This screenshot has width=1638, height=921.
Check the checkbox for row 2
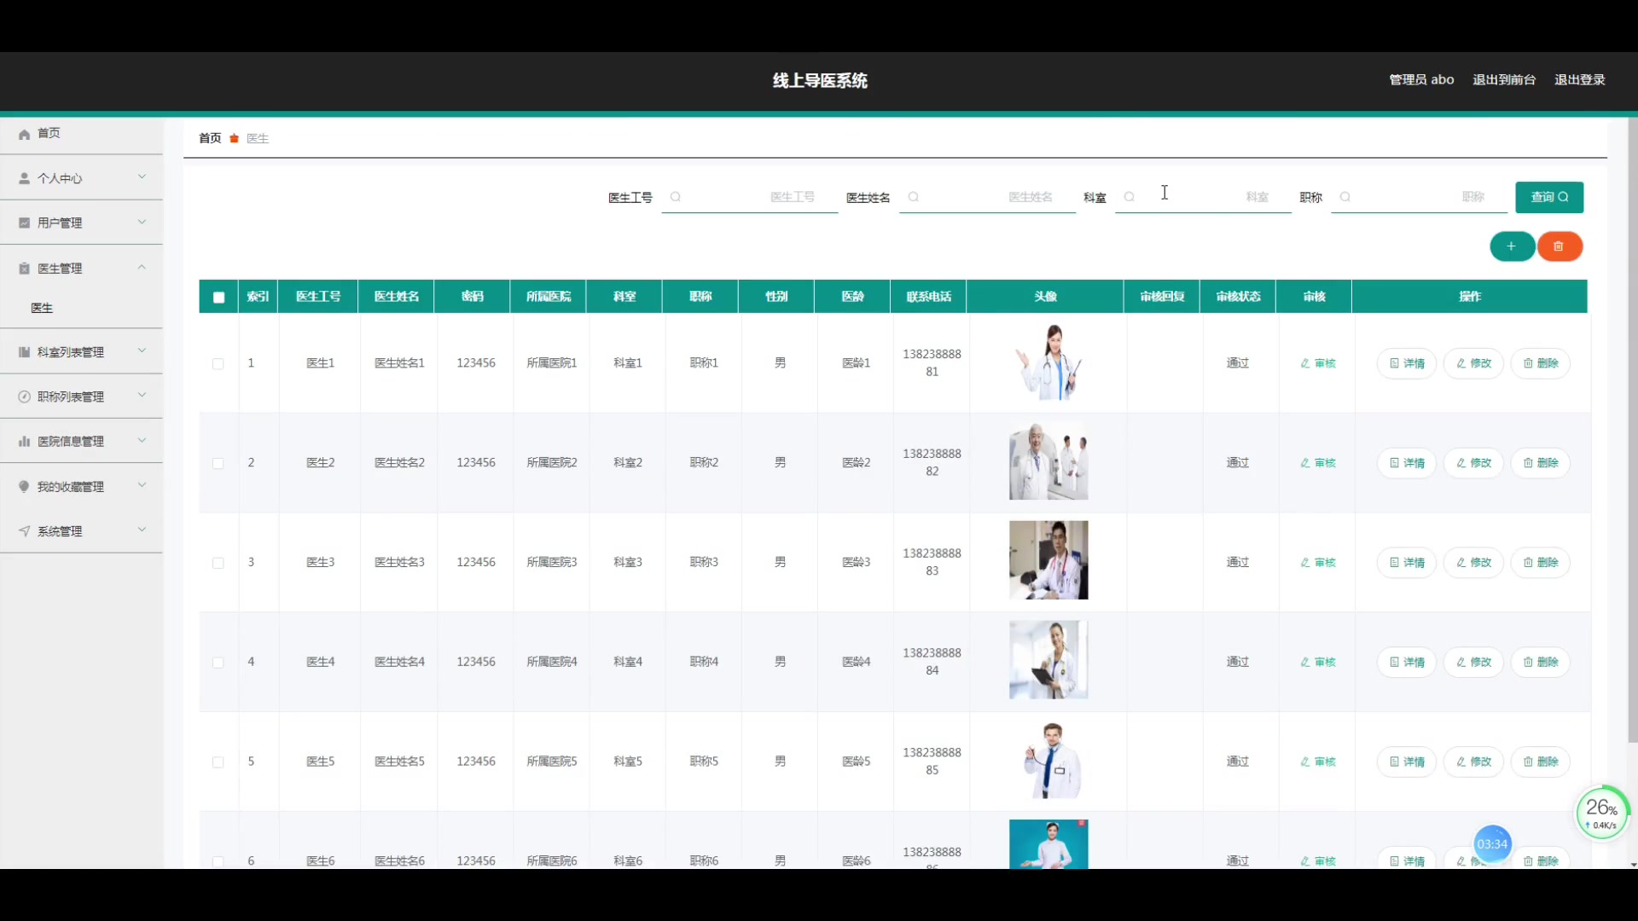pyautogui.click(x=218, y=463)
